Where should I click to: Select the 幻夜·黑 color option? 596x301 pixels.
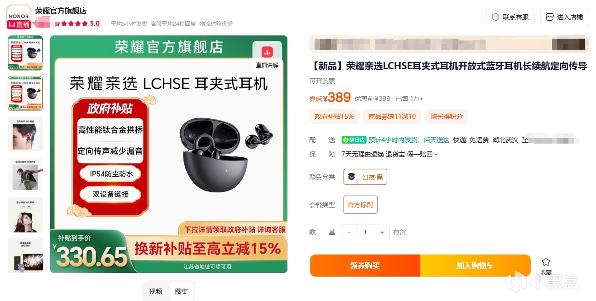[x=365, y=177]
